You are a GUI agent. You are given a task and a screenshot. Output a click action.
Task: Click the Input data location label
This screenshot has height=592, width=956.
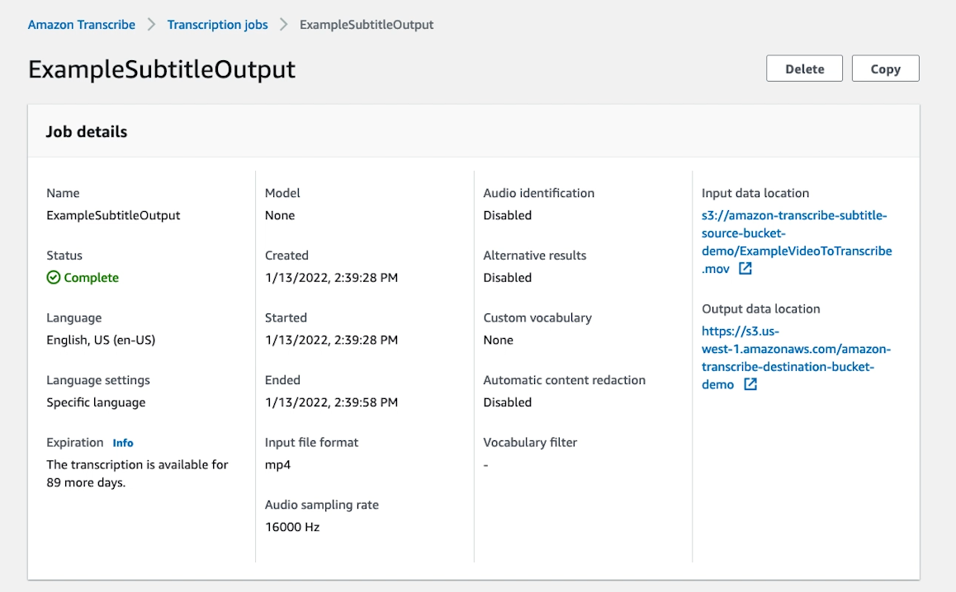755,193
